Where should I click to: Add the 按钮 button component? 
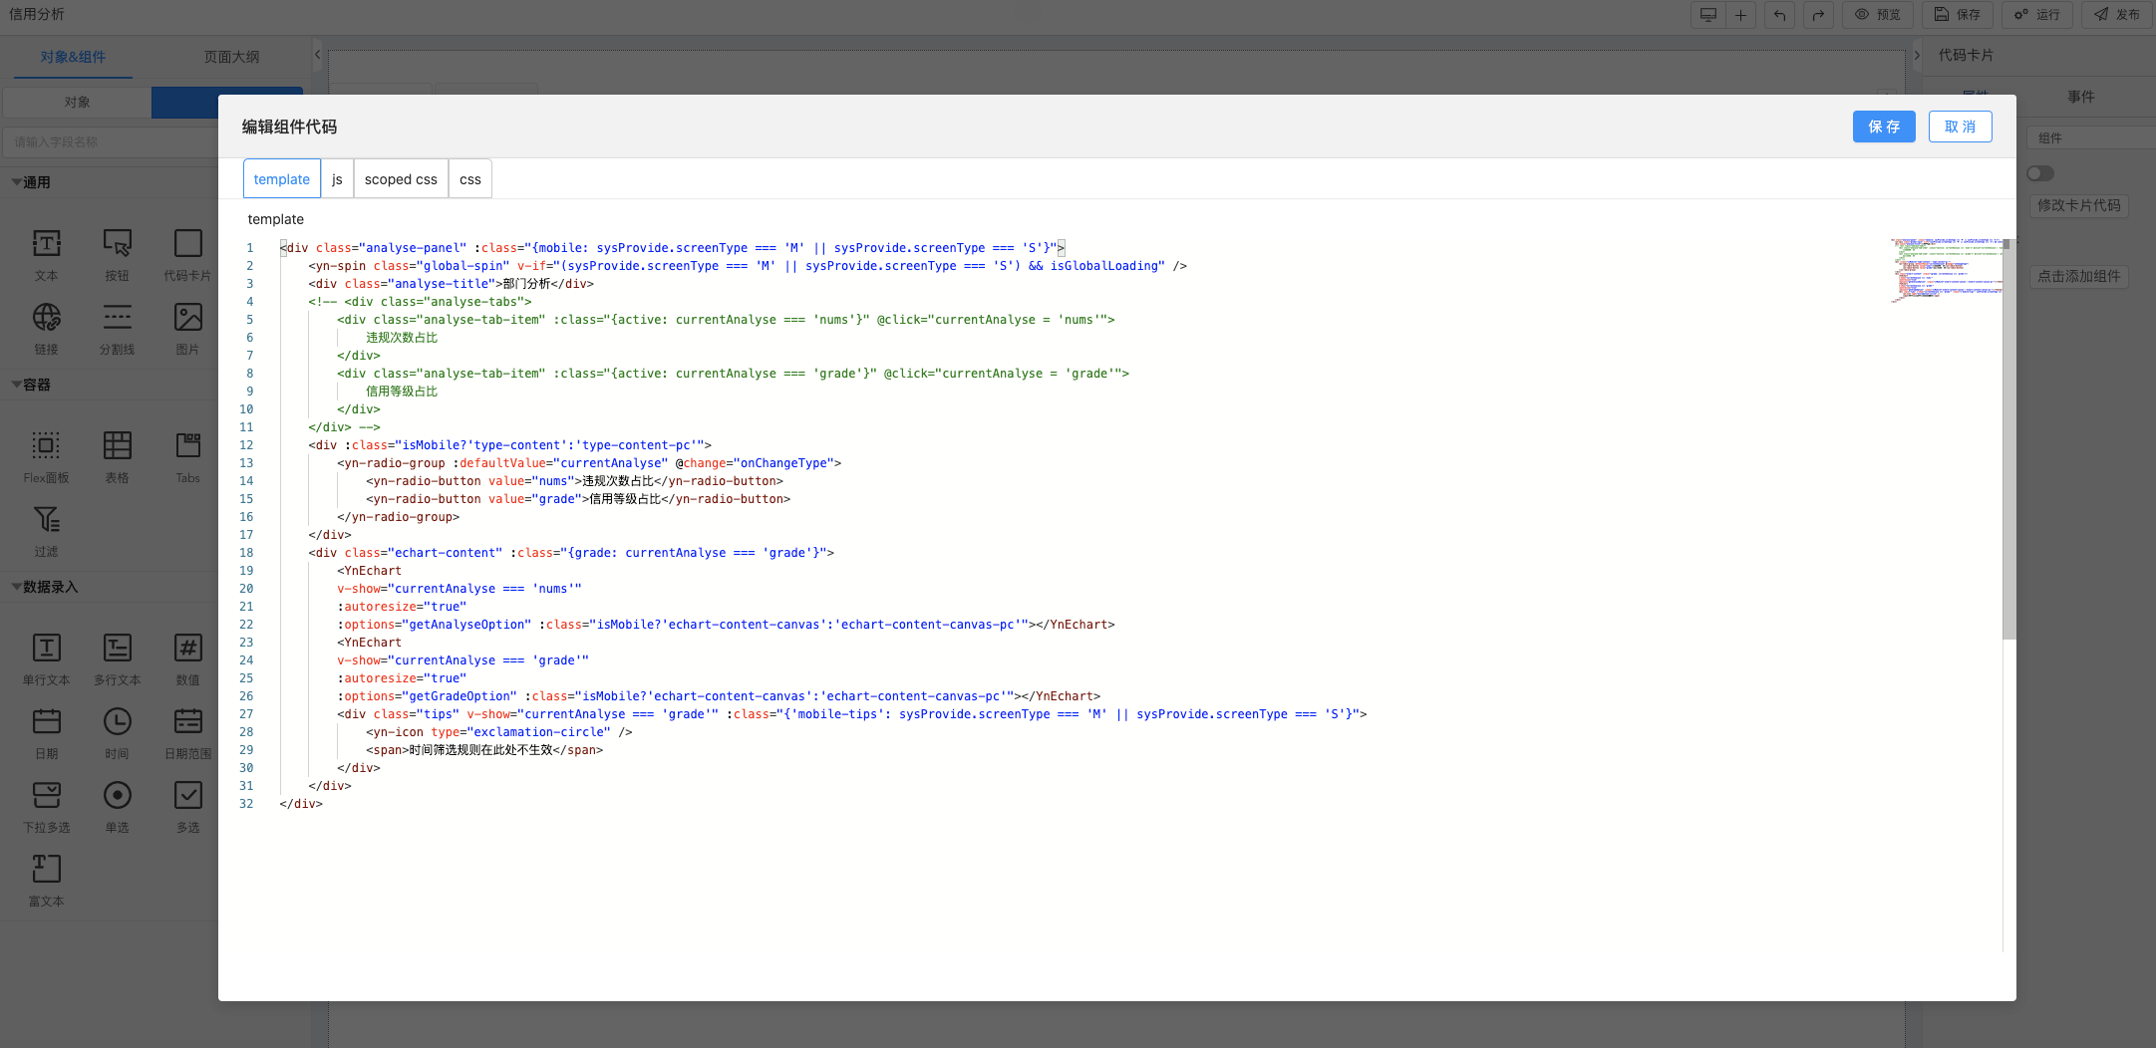click(x=117, y=255)
